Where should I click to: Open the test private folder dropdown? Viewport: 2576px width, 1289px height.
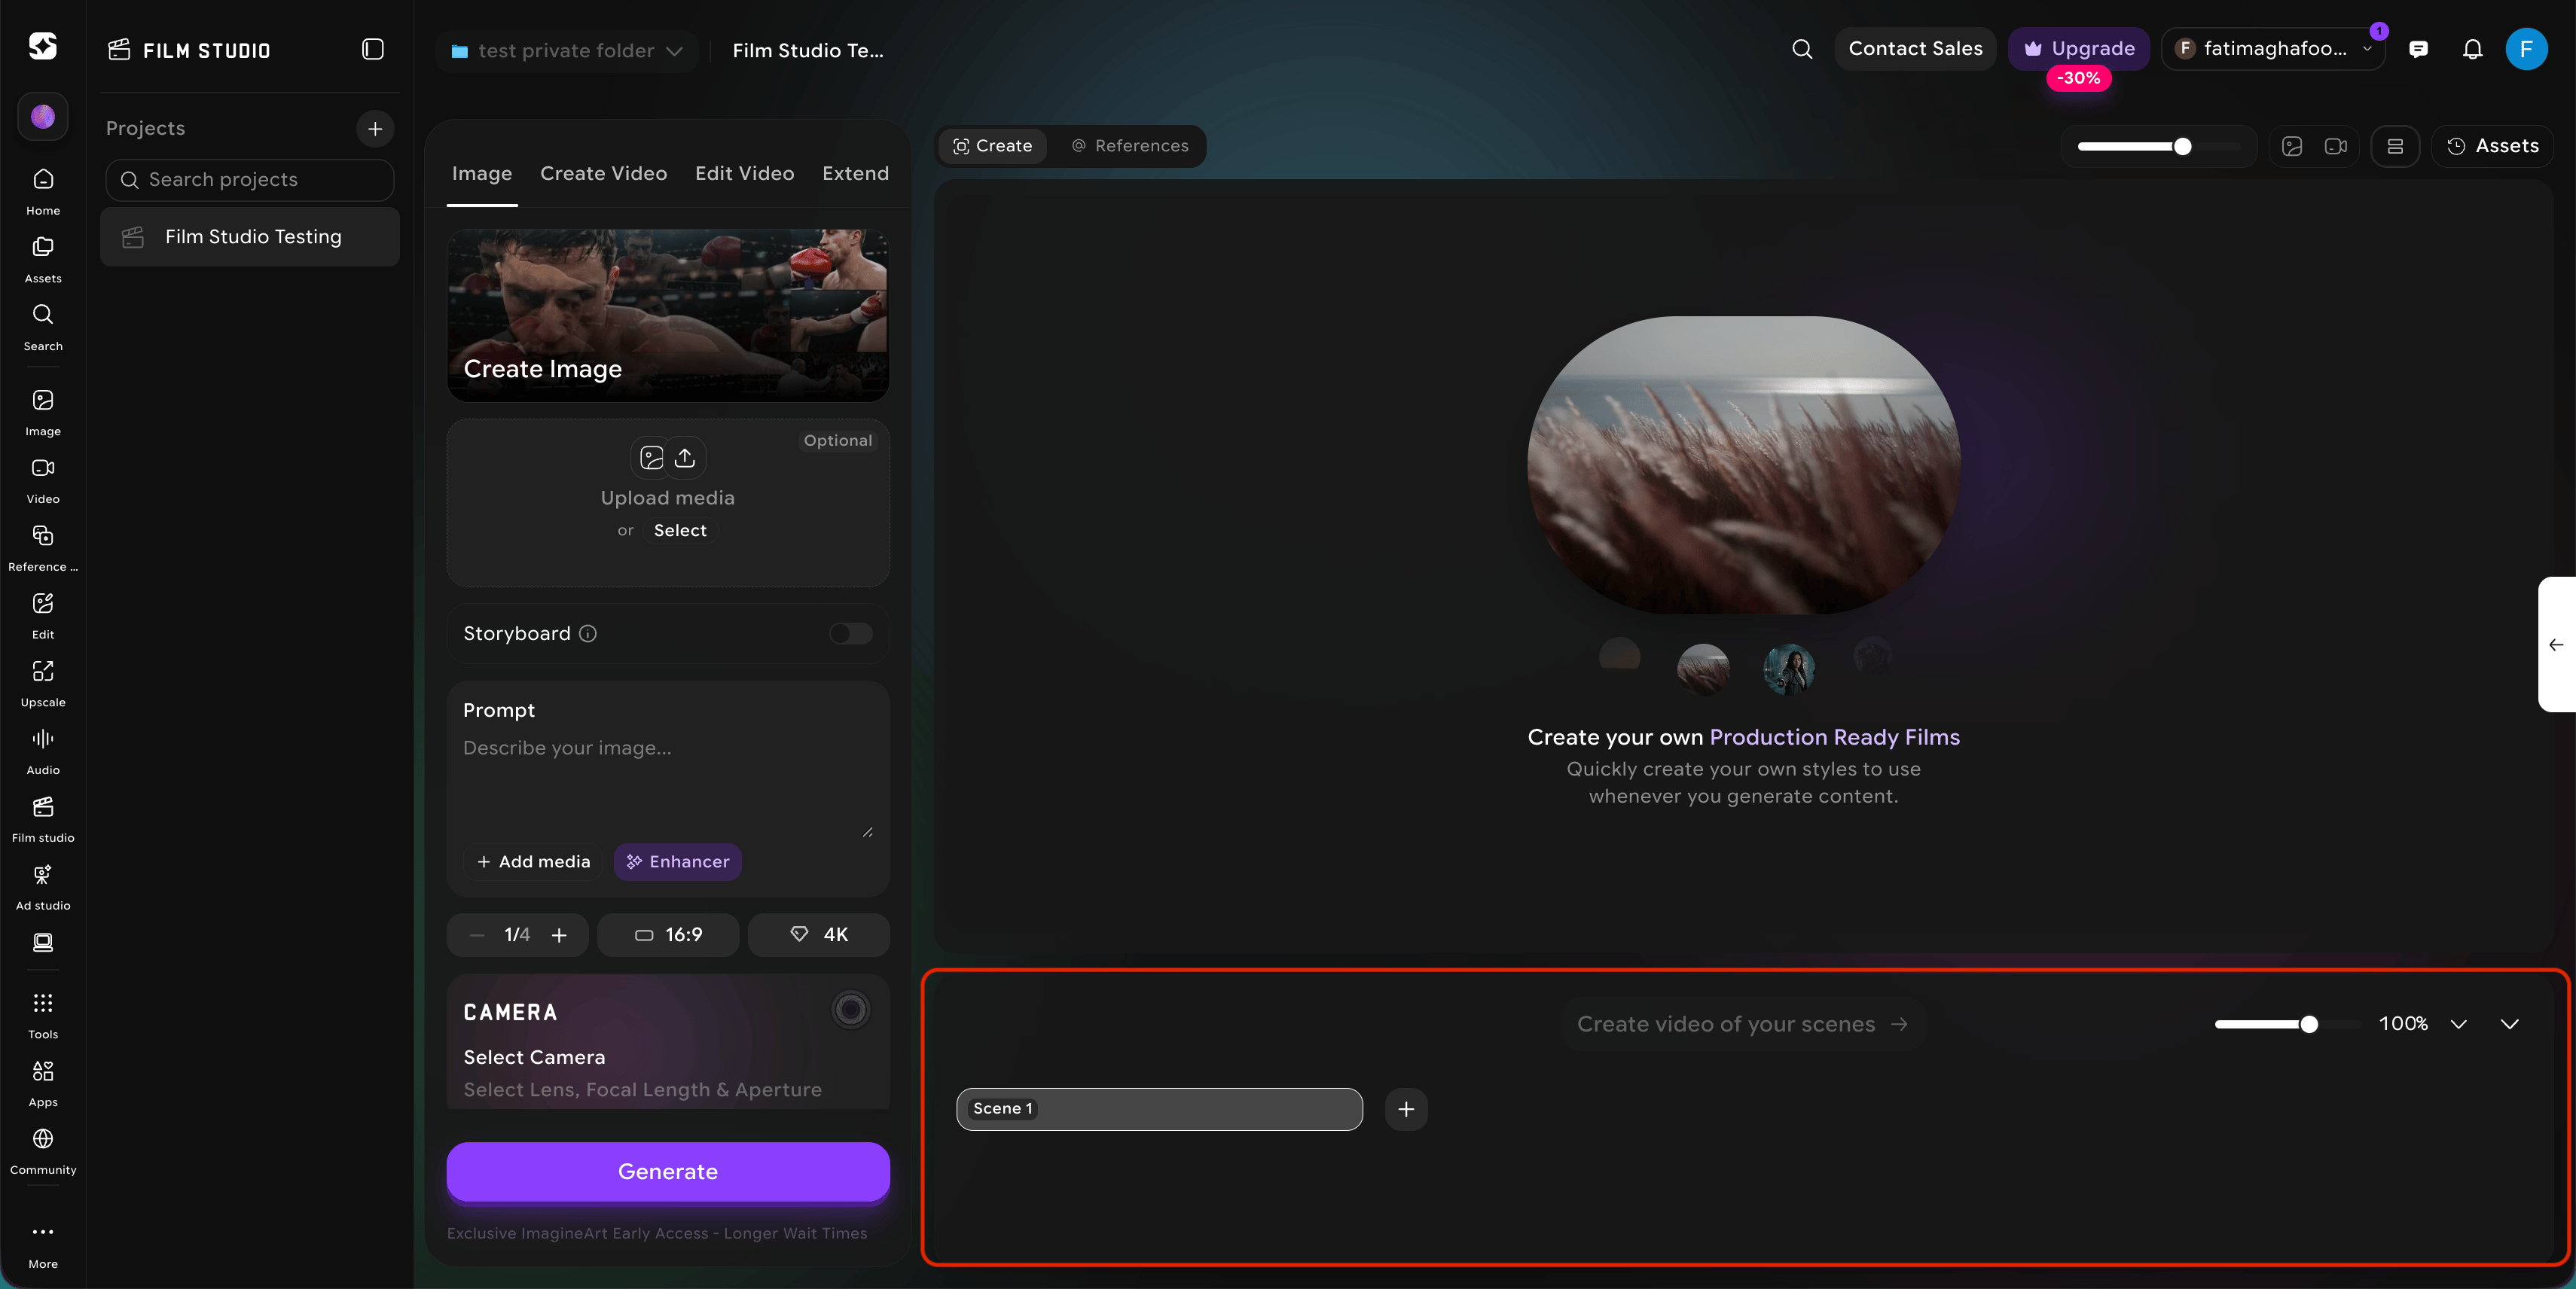tap(566, 50)
